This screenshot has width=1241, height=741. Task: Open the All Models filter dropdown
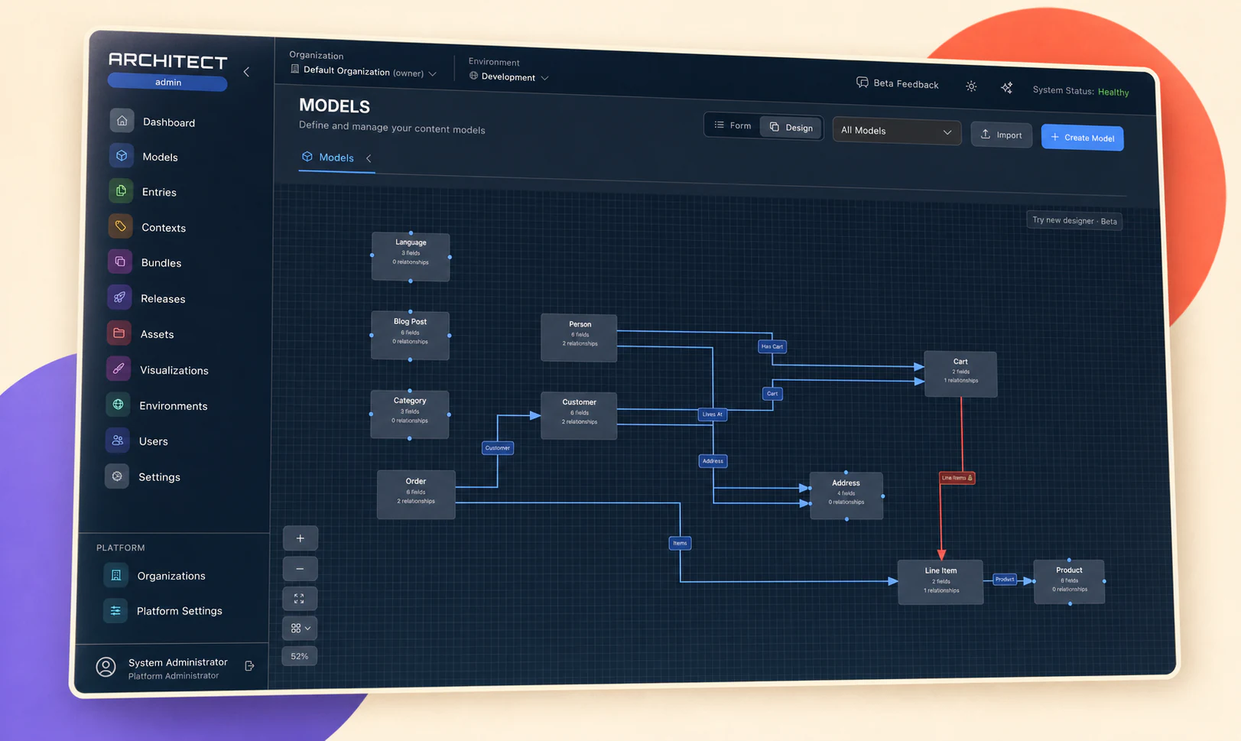tap(896, 131)
